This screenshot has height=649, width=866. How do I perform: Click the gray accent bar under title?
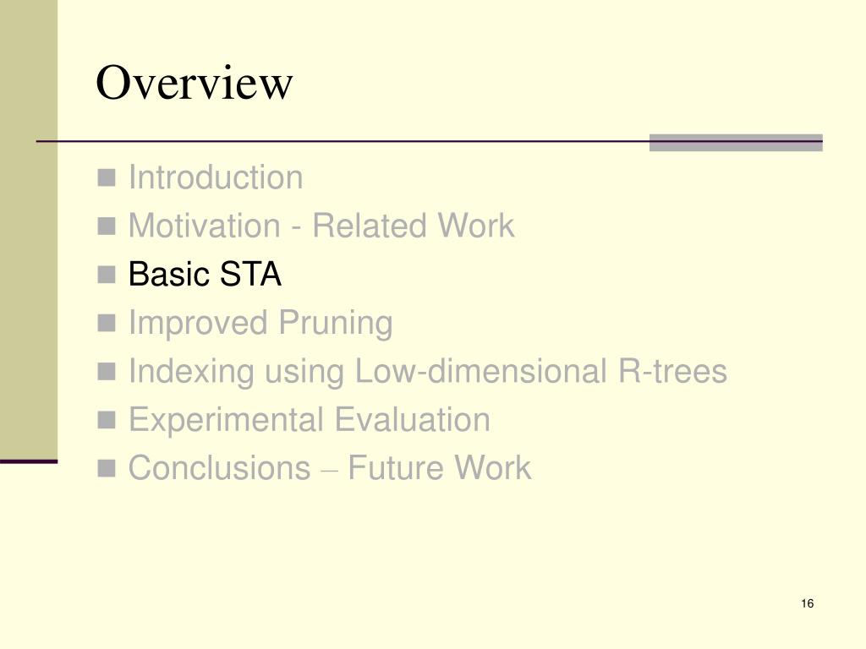pos(736,142)
